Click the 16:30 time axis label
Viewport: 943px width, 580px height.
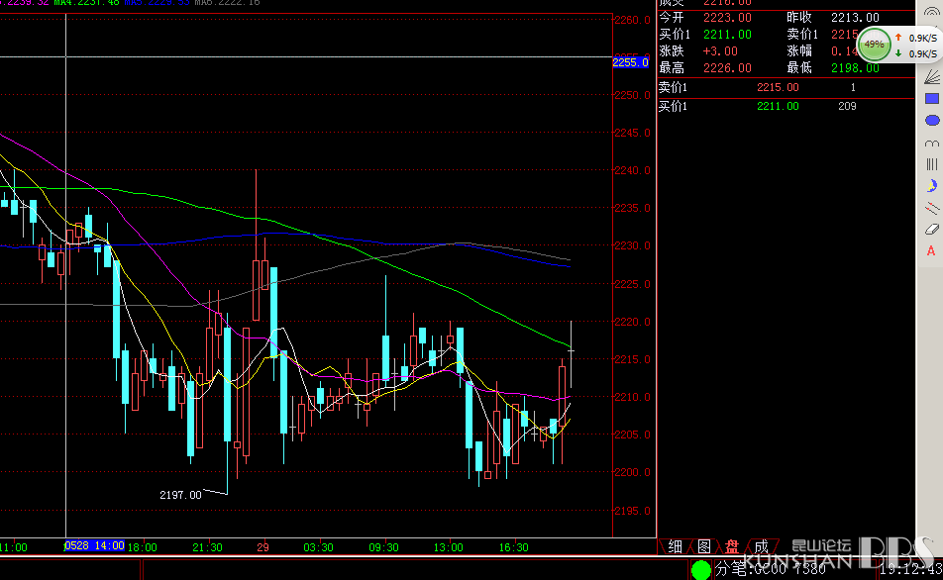point(513,547)
